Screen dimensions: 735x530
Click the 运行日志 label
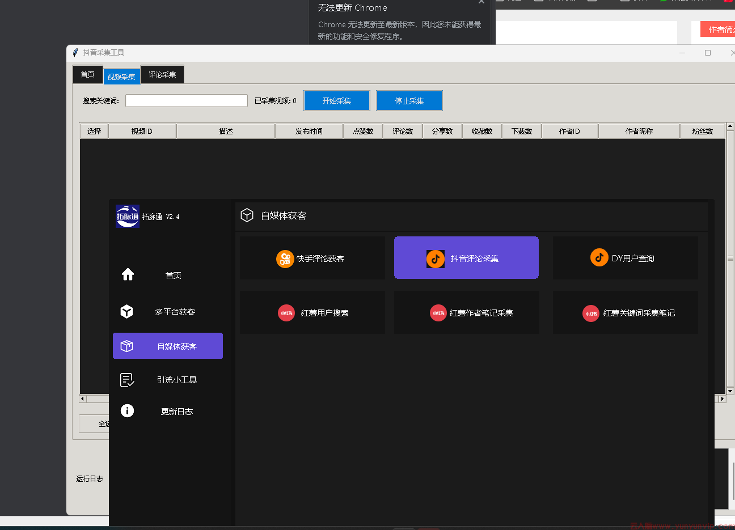[x=90, y=479]
